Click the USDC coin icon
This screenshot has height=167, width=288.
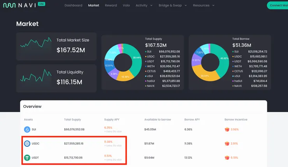(27, 144)
